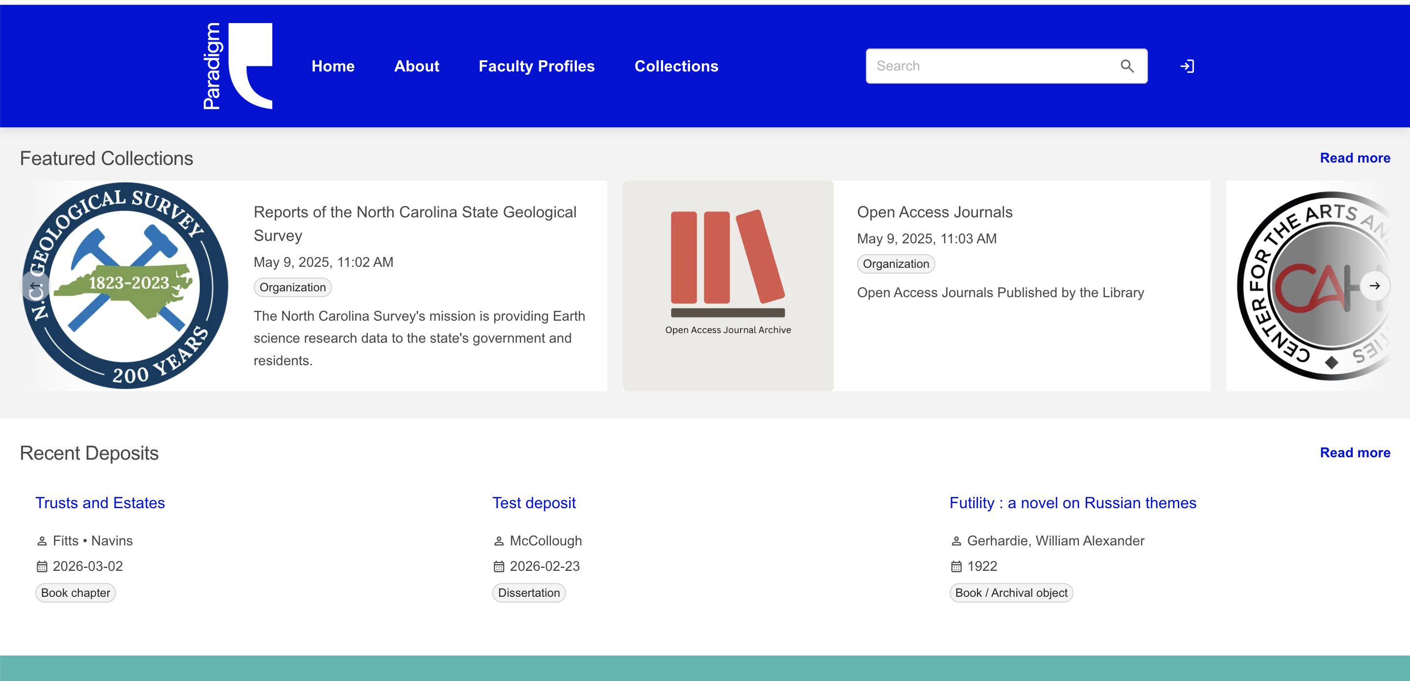The width and height of the screenshot is (1410, 681).
Task: Open the Test deposit link
Action: [534, 503]
